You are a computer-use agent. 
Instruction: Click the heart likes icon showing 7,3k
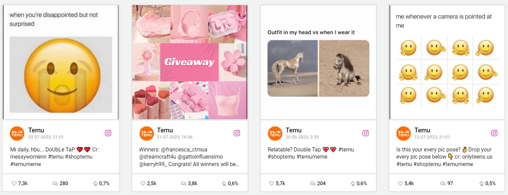pos(14,183)
